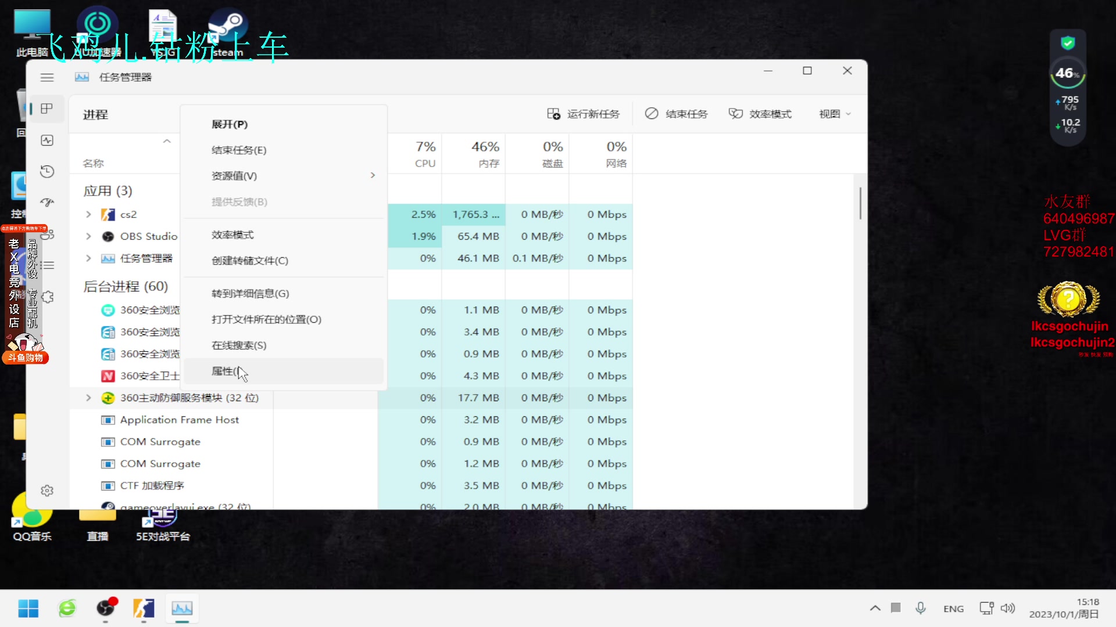Click the 360安全卫士 process icon
Viewport: 1116px width, 627px height.
coord(108,376)
